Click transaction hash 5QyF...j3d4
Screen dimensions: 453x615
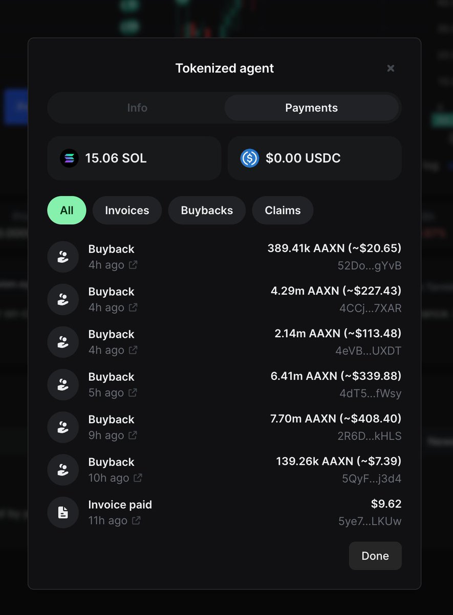372,478
